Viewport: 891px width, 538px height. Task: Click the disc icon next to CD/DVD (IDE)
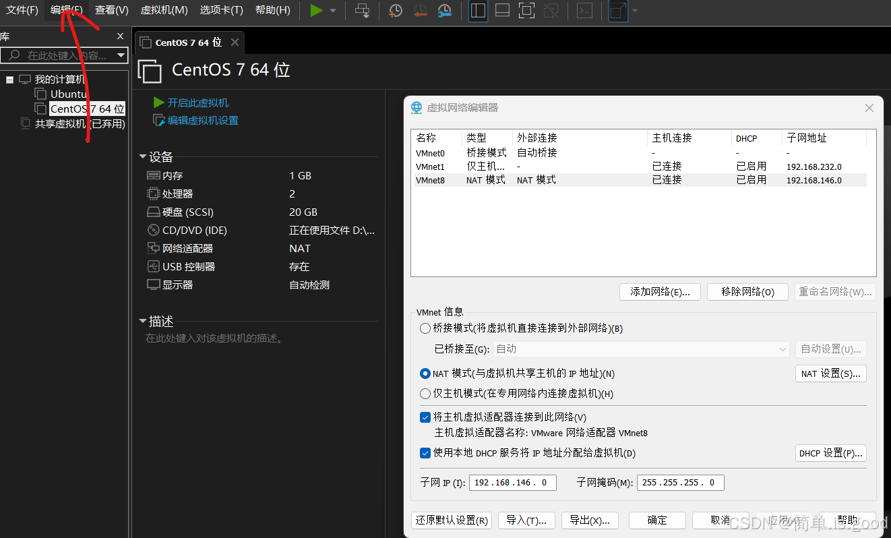(x=153, y=230)
